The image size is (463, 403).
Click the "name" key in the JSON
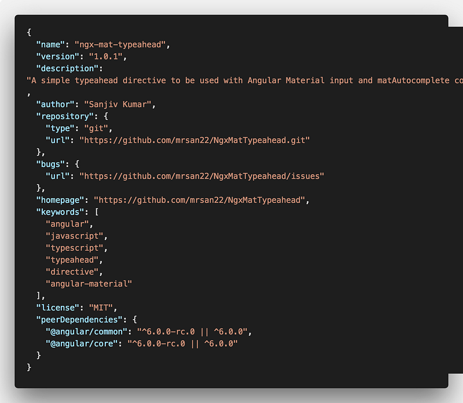(51, 45)
